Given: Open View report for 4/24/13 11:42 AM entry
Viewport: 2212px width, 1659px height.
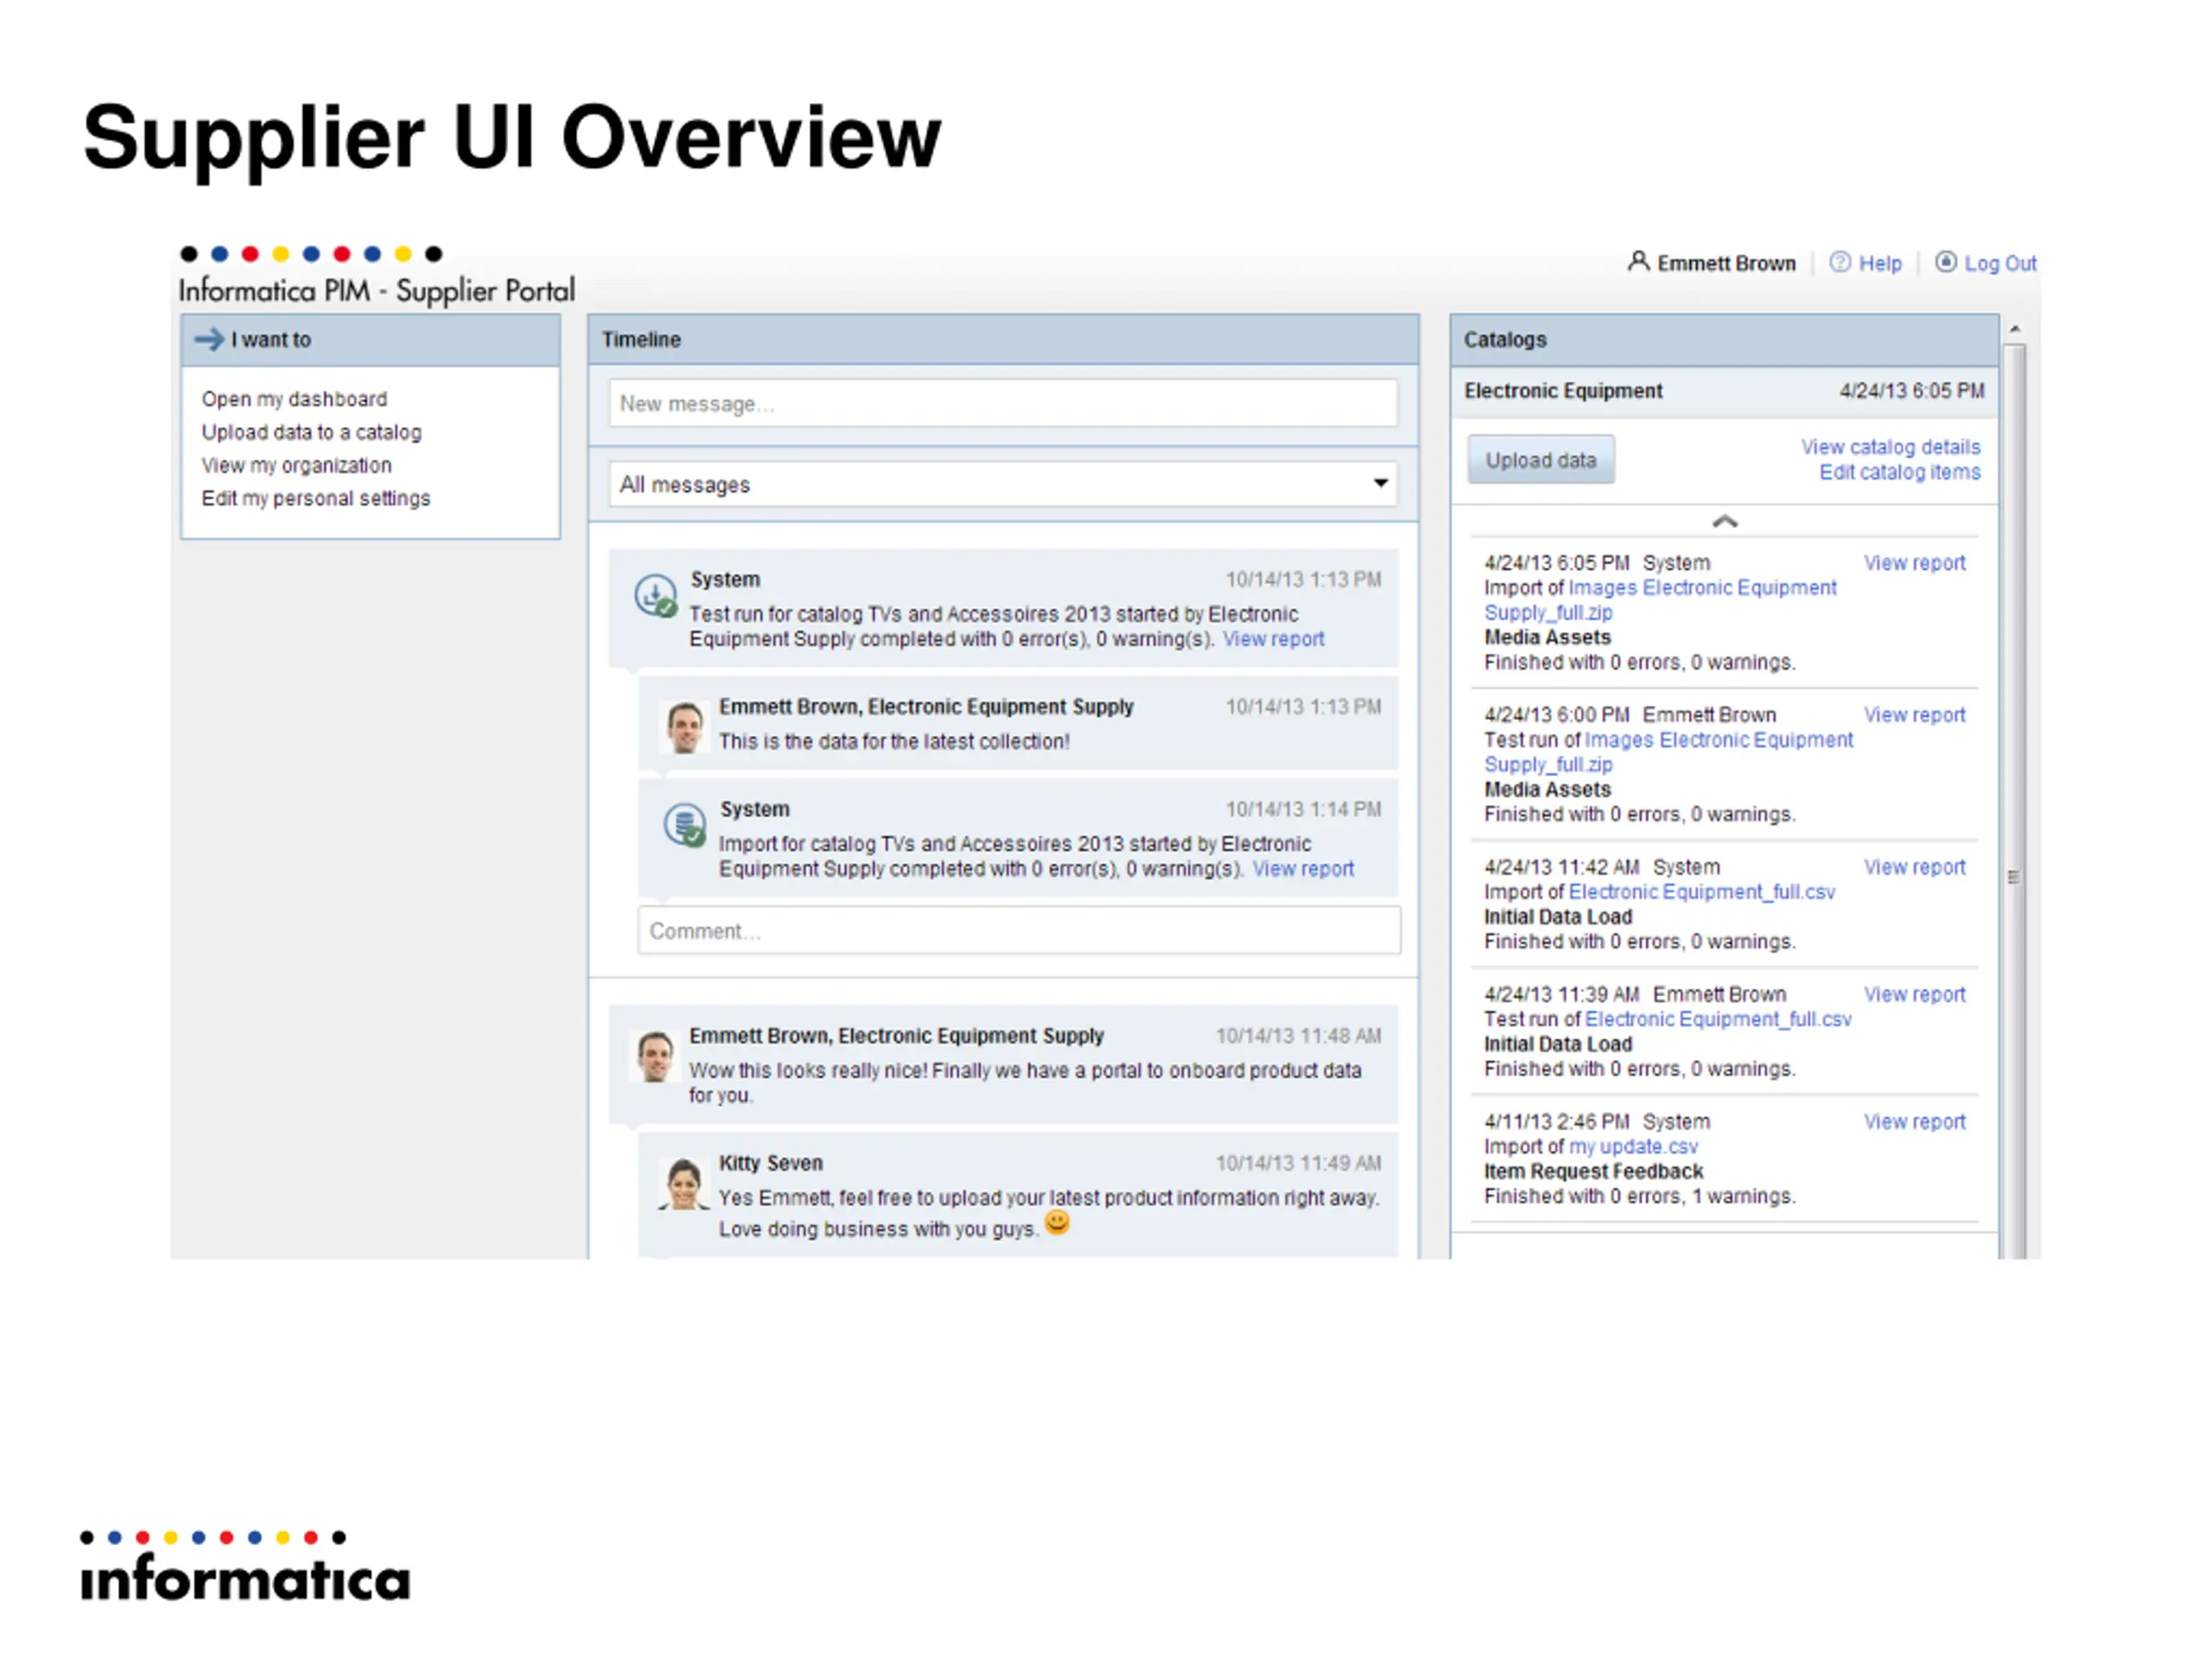Looking at the screenshot, I should point(1914,867).
